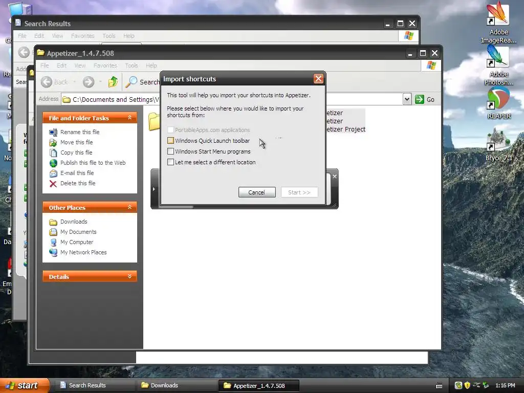The image size is (524, 393).
Task: Open Help menu in Appetizer window
Action: pos(151,65)
